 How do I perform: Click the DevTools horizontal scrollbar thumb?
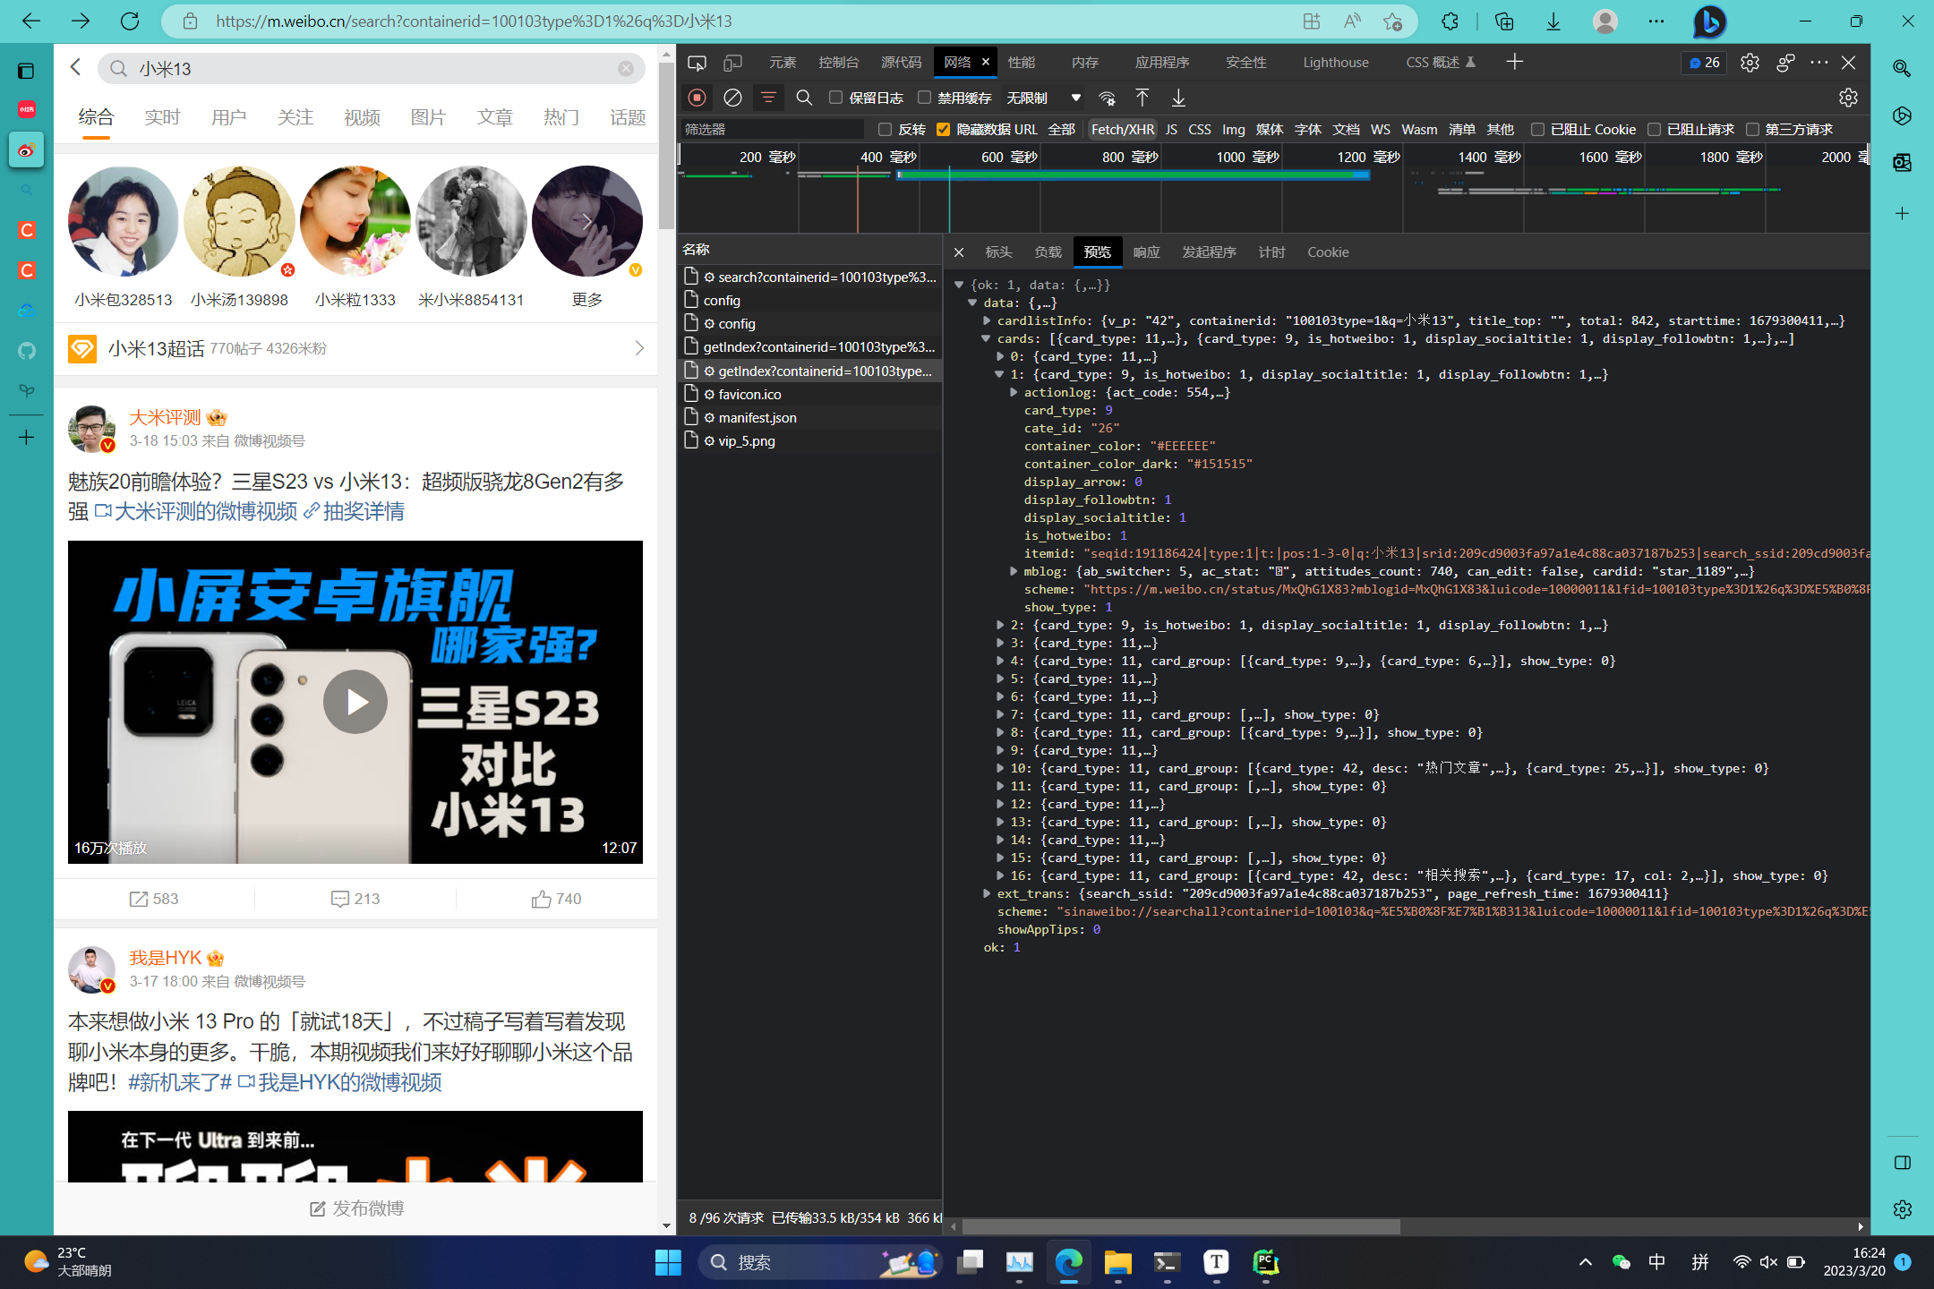[x=1182, y=1226]
